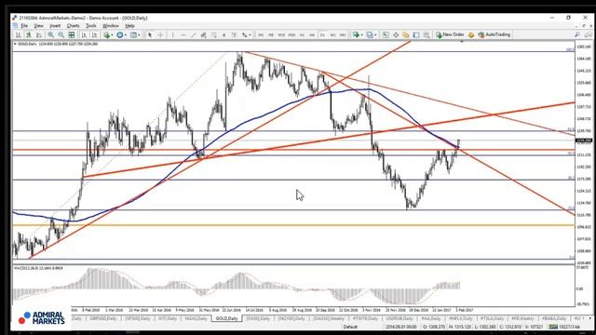This screenshot has height=335, width=596.
Task: Open the periods clock dropdown
Action: point(122,35)
